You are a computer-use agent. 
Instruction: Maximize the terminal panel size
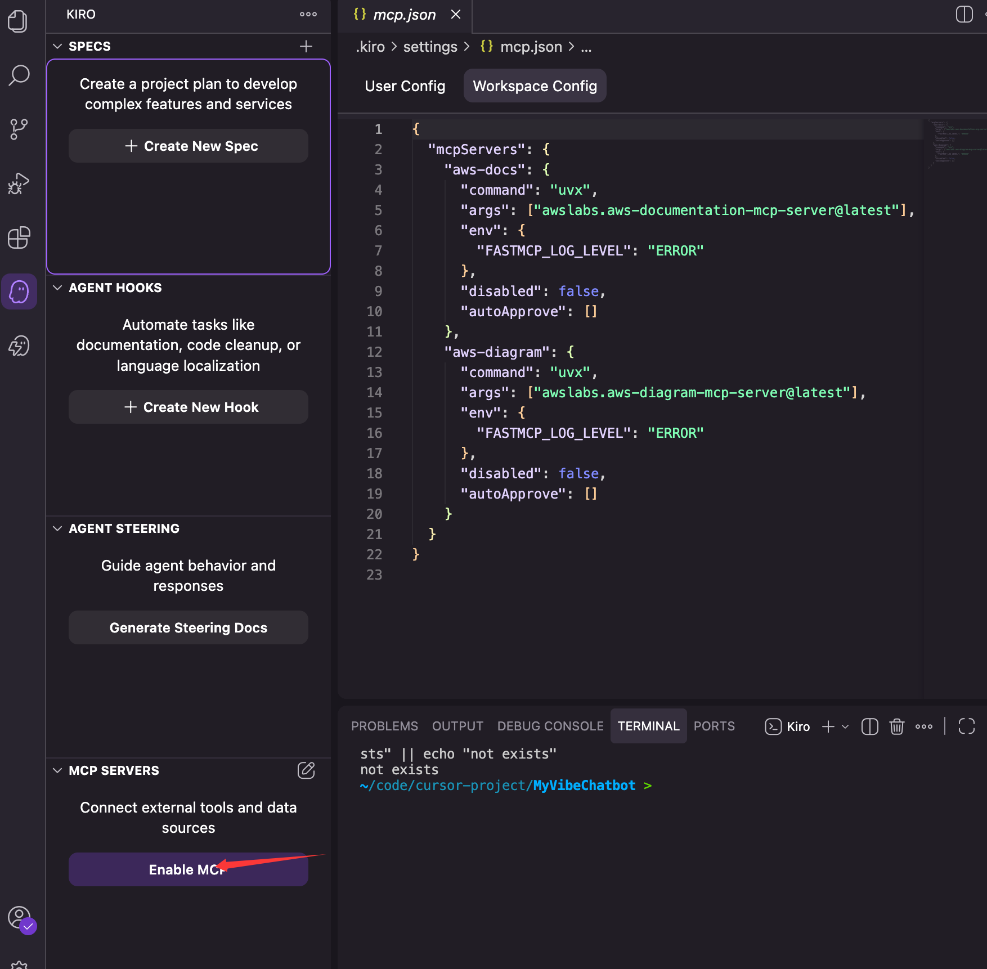[966, 726]
